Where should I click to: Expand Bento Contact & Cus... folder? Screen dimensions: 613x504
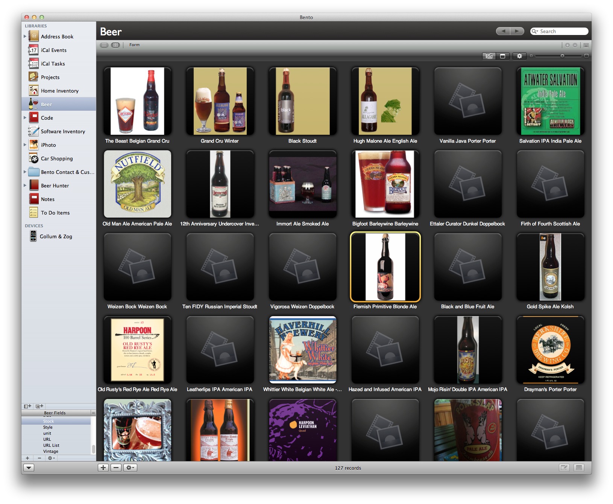25,172
